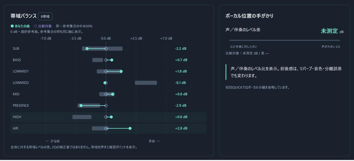Image resolution: width=354 pixels, height=161 pixels.
Task: Click the 未測定 dB readout
Action: coord(332,31)
